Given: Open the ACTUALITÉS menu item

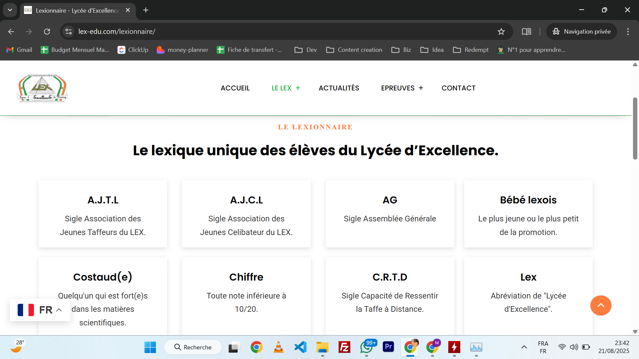Looking at the screenshot, I should pyautogui.click(x=339, y=88).
